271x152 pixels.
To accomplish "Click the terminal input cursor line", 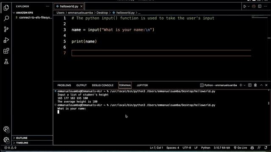I will click(x=58, y=112).
